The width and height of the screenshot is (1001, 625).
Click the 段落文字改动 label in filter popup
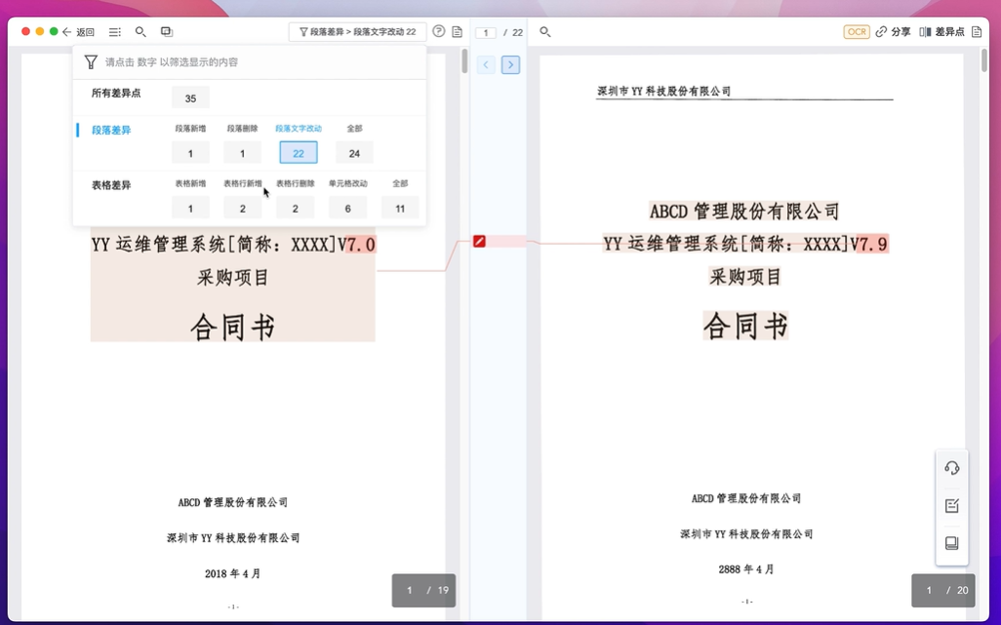pyautogui.click(x=299, y=128)
